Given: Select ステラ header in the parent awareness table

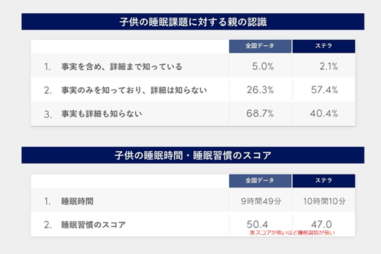Looking at the screenshot, I should [324, 46].
